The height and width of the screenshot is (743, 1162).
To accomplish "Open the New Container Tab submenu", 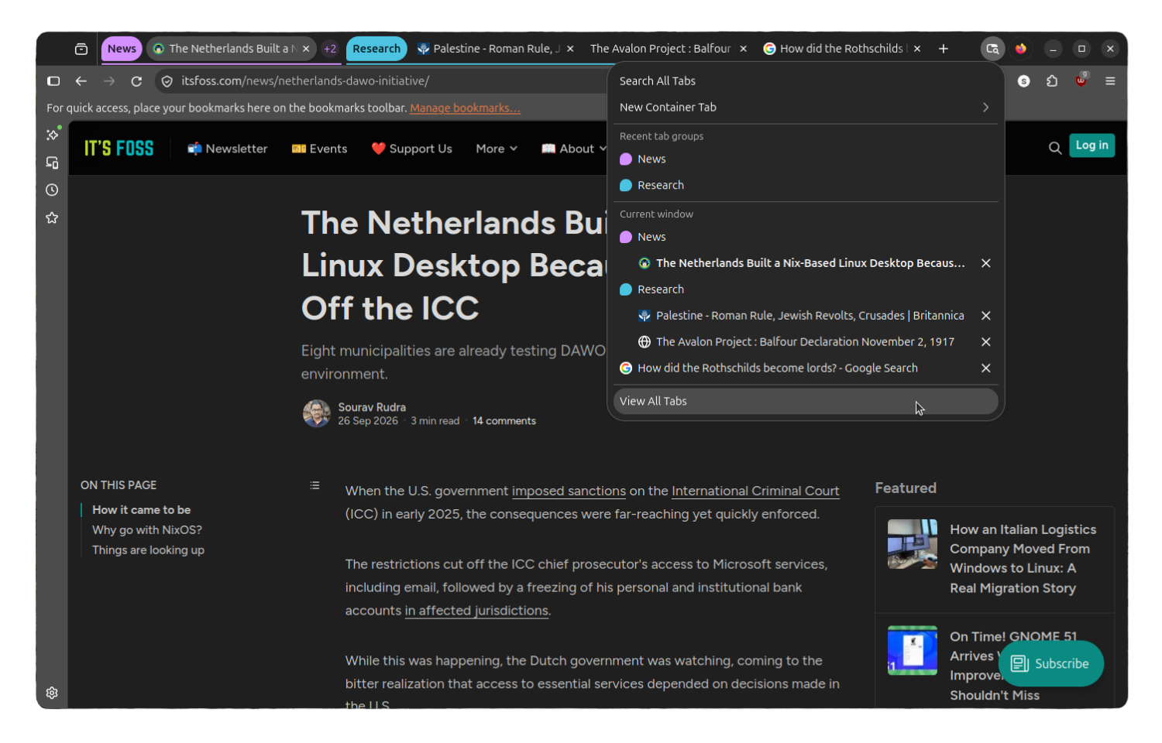I will pos(806,108).
